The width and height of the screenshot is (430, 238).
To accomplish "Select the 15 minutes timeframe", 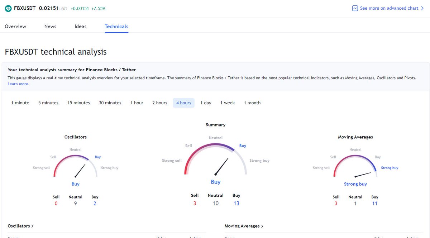I will coord(79,103).
